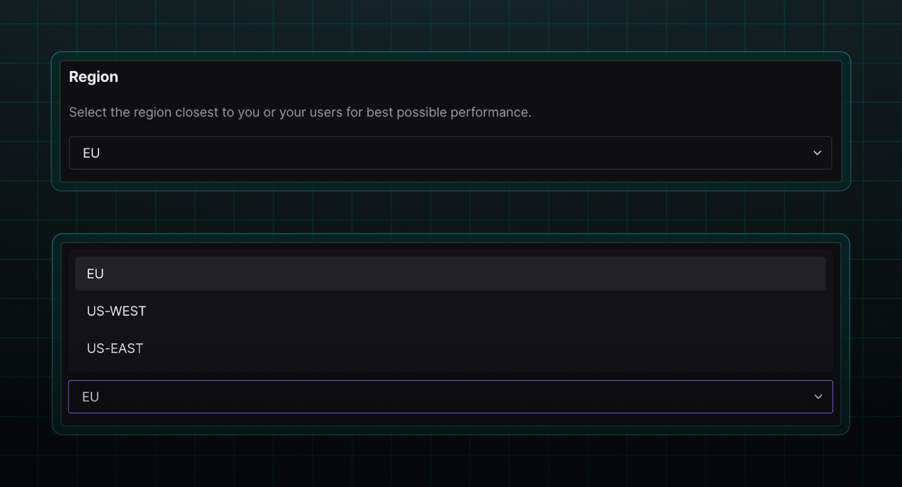The width and height of the screenshot is (902, 487).
Task: Click the Region heading
Action: [93, 76]
